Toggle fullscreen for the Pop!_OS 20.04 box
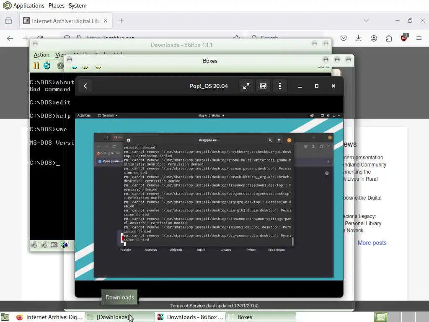The image size is (429, 322). click(246, 86)
